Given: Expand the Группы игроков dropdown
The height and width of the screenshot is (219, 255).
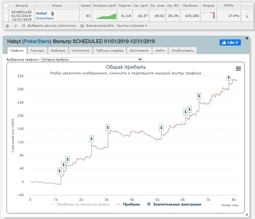Looking at the screenshot, I should pyautogui.click(x=132, y=26).
